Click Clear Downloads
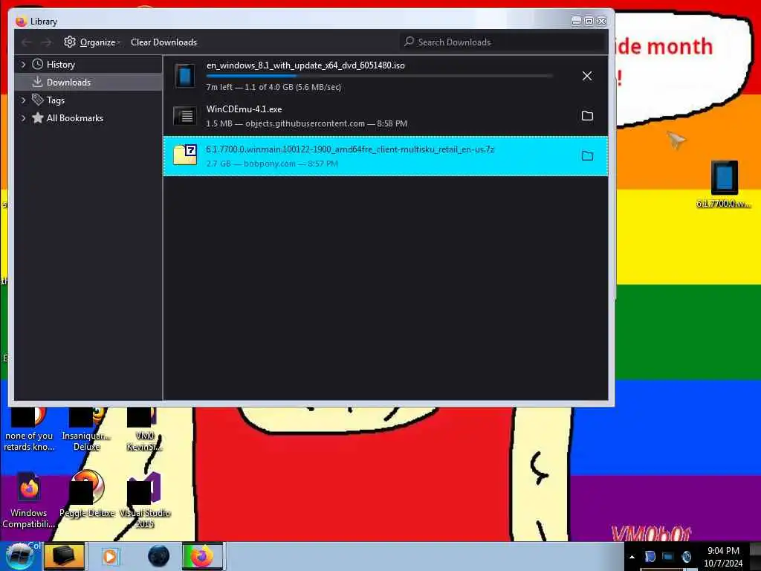761x571 pixels. tap(164, 42)
